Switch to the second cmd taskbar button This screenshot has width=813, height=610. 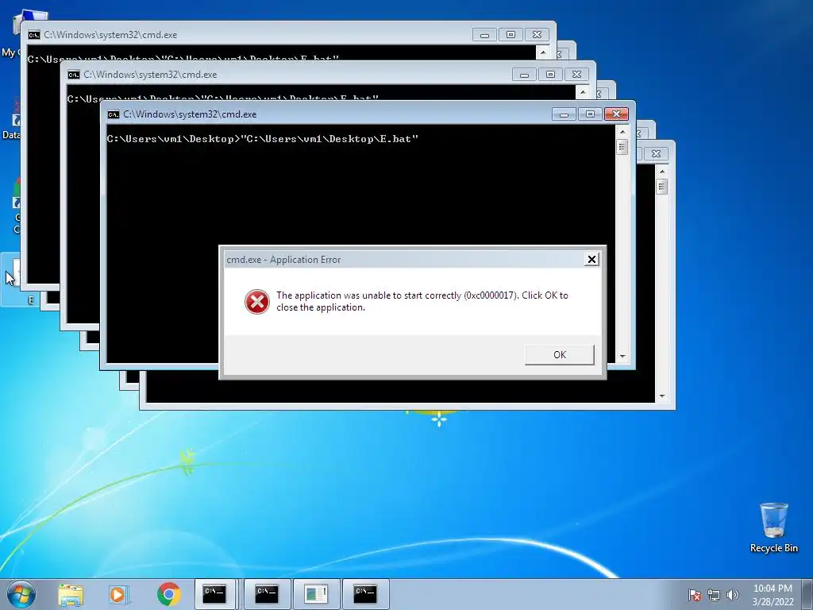[x=267, y=594]
